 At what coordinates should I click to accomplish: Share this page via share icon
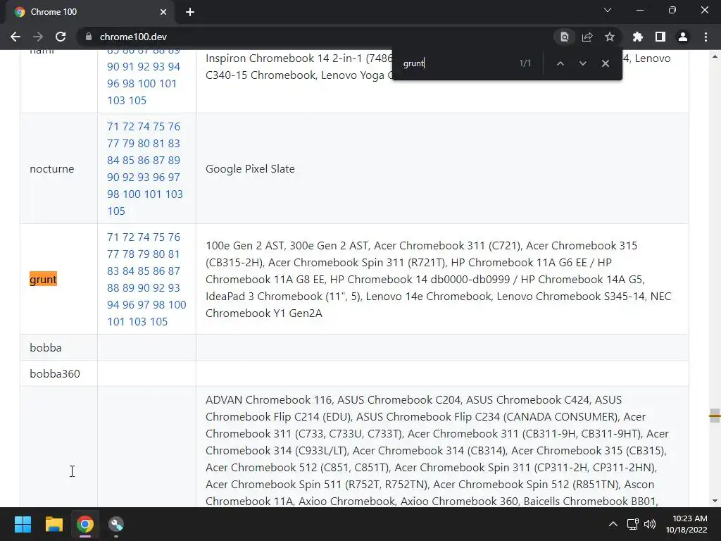587,37
